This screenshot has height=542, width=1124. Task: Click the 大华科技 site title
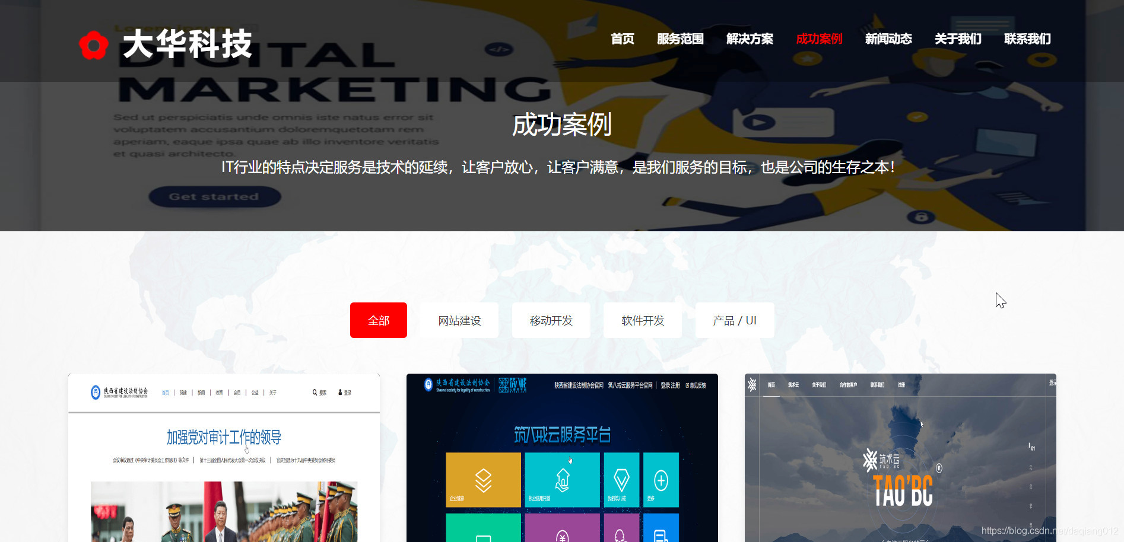pyautogui.click(x=188, y=44)
